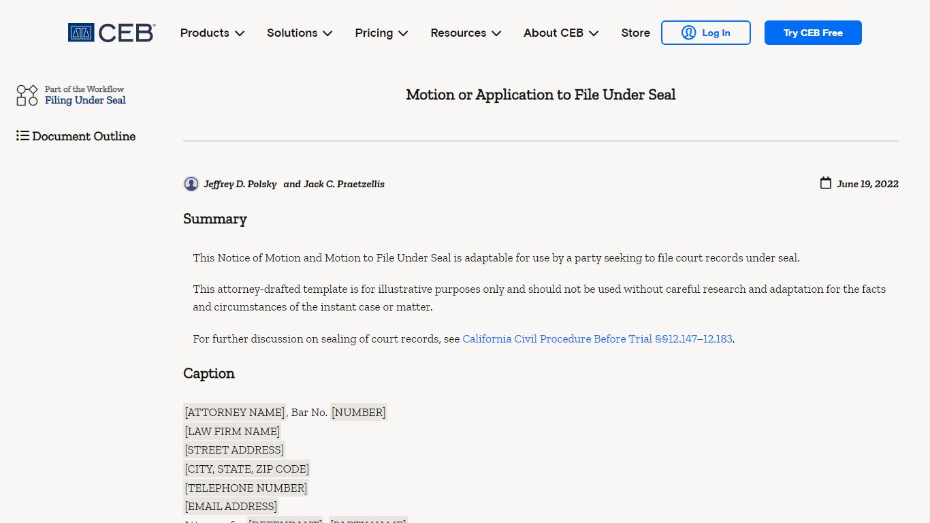
Task: Click author name Jack C. Praetzellis
Action: coord(344,184)
